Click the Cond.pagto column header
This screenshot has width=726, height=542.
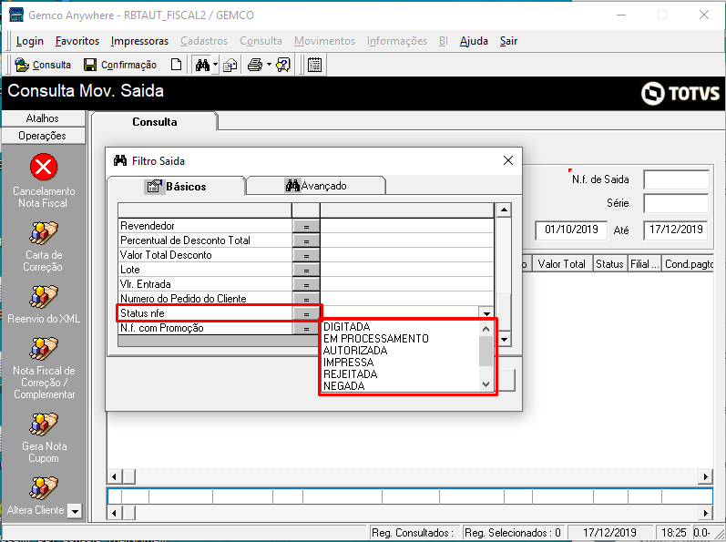coord(688,264)
